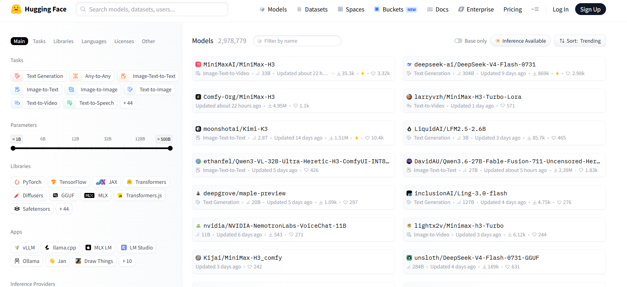This screenshot has width=627, height=287.
Task: Click the search models input field
Action: (152, 9)
